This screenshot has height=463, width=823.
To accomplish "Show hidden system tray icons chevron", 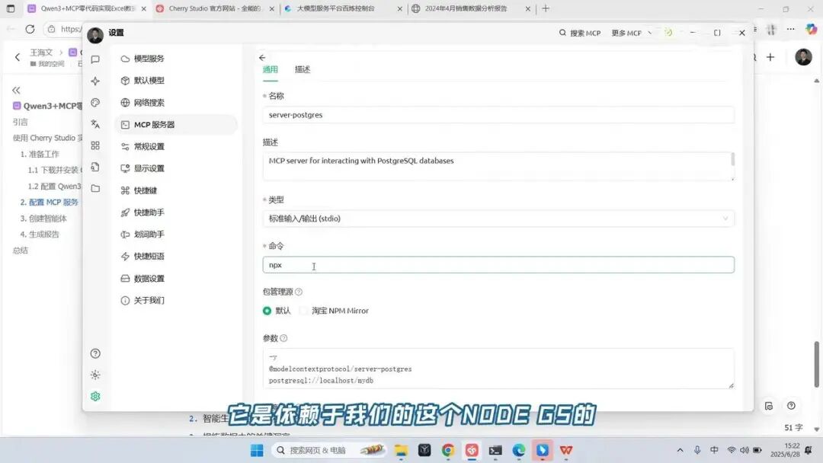I will click(x=680, y=450).
